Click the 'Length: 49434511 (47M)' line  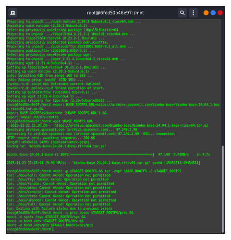pos(48,142)
